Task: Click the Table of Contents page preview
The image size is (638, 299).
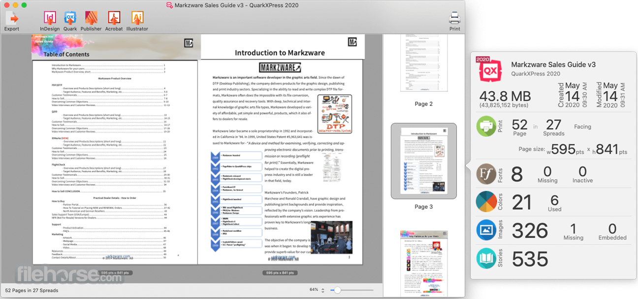Action: click(x=115, y=150)
